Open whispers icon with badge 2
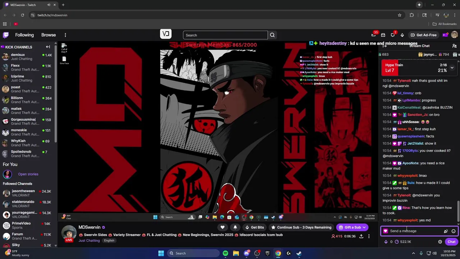Screen dimensions: 460x259 point(393,35)
